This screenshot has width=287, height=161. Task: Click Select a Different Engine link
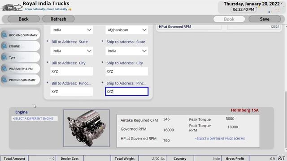(x=33, y=119)
